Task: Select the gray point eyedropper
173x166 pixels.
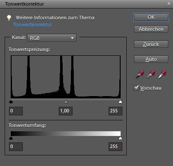Action: pos(151,74)
